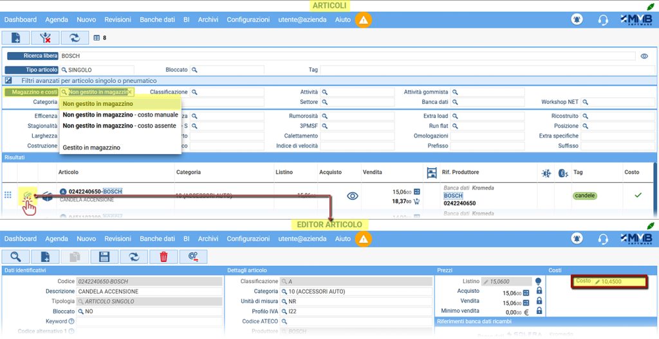The width and height of the screenshot is (659, 339).
Task: Toggle eye icon beside Ricerca libera field
Action: pyautogui.click(x=644, y=56)
